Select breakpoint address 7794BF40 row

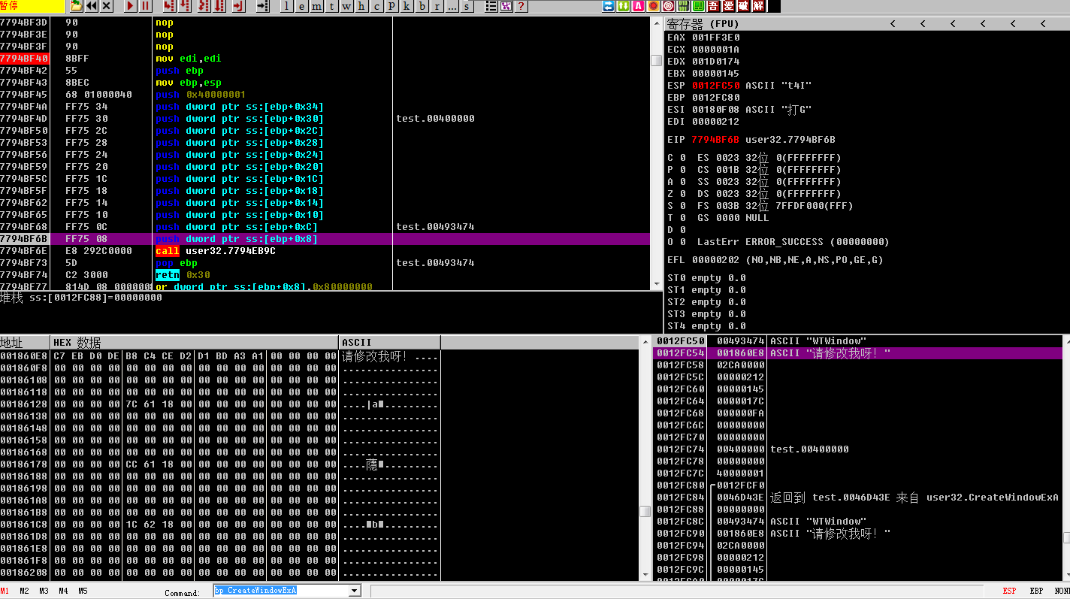pyautogui.click(x=325, y=59)
